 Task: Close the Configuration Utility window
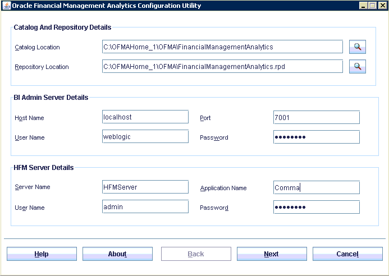(x=382, y=6)
